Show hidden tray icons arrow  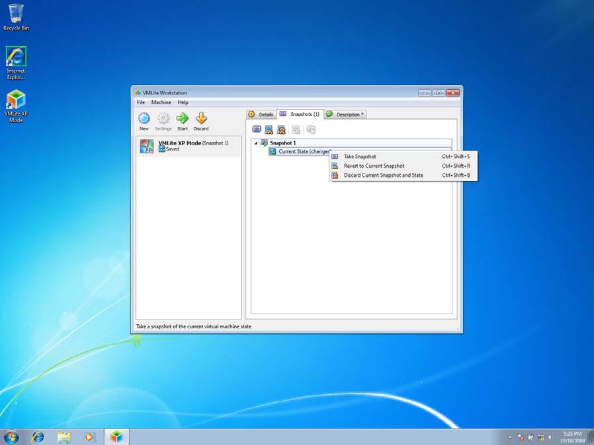[510, 438]
